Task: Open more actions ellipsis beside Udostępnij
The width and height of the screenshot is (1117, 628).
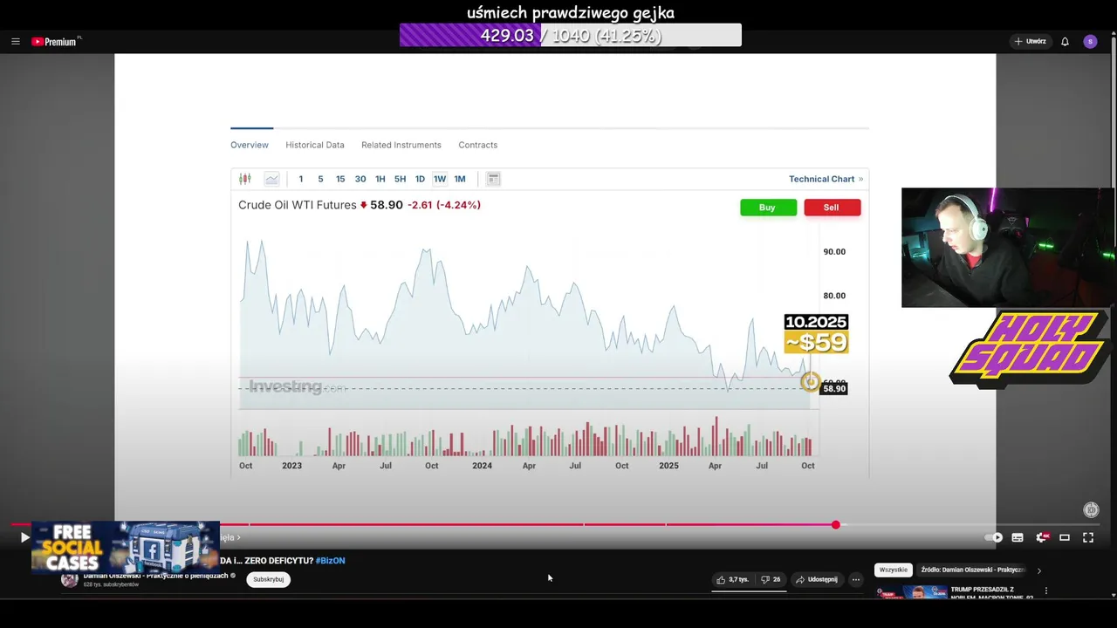Action: (856, 579)
